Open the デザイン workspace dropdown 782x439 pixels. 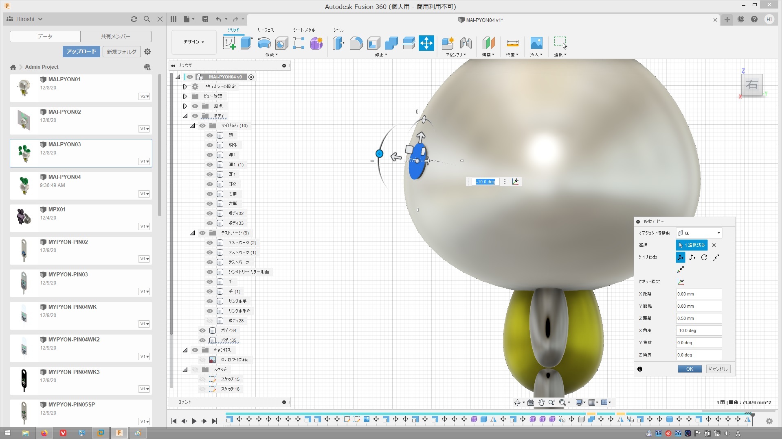click(194, 42)
